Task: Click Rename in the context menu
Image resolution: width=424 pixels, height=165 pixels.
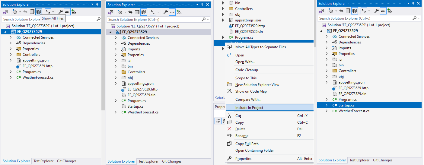Action: click(x=242, y=136)
